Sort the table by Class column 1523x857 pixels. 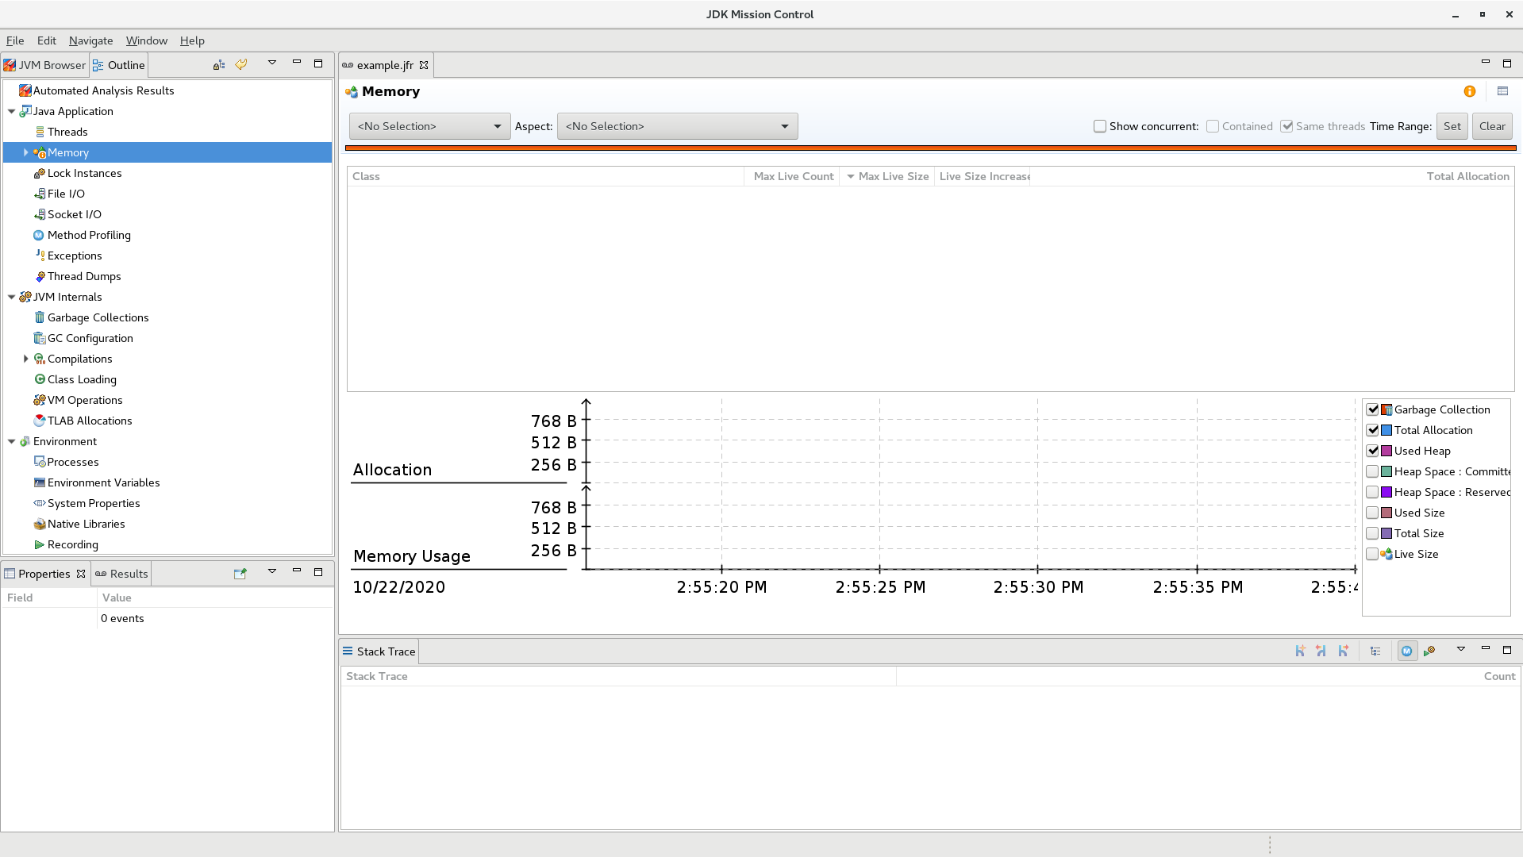[546, 176]
